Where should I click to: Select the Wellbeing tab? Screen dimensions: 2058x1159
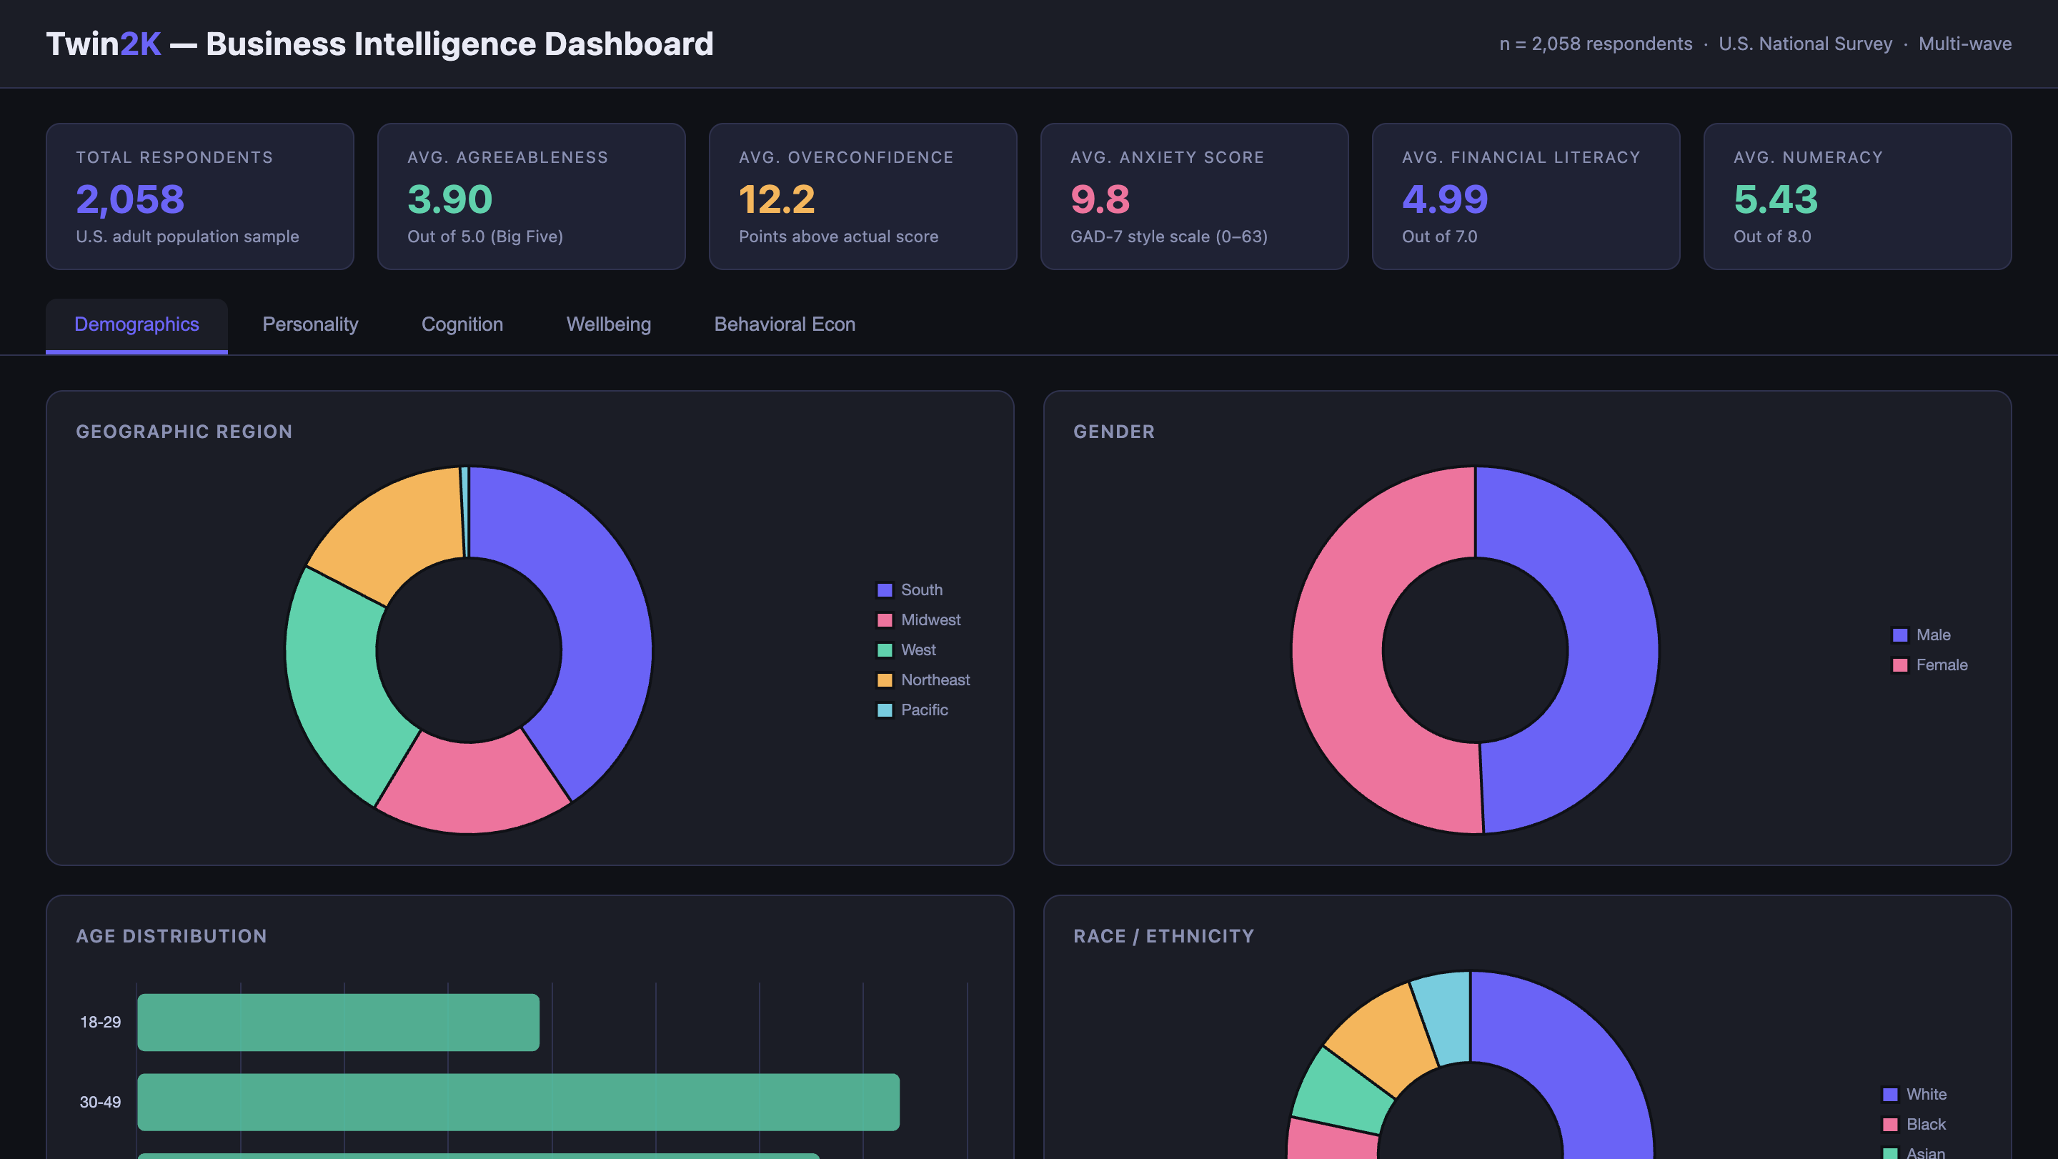pos(608,324)
